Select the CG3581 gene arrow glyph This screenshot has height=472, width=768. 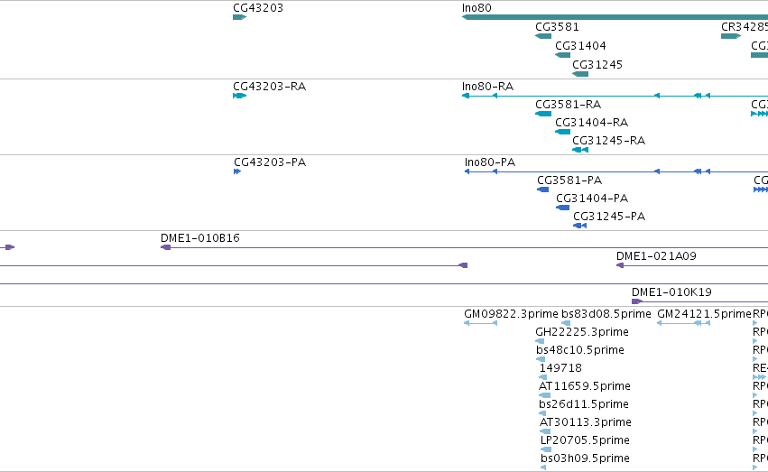[543, 36]
